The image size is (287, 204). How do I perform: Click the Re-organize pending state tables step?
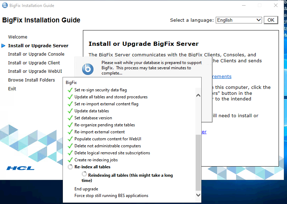click(105, 125)
